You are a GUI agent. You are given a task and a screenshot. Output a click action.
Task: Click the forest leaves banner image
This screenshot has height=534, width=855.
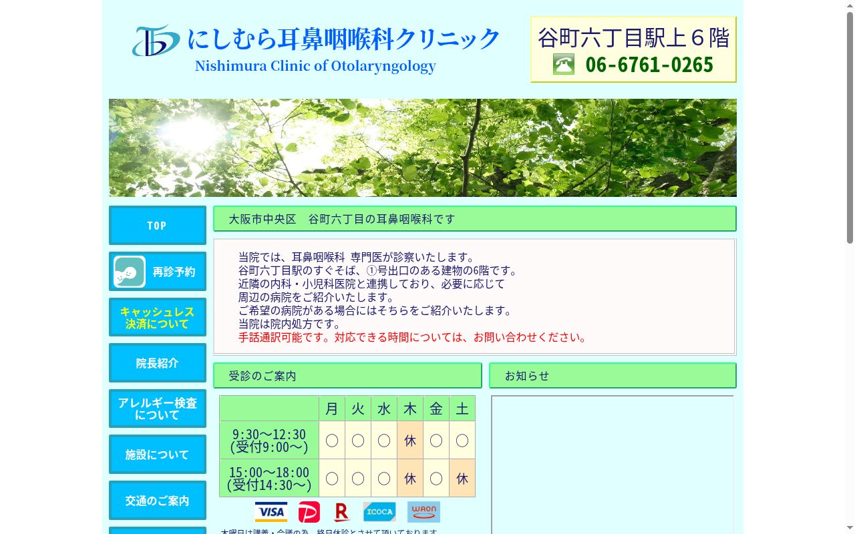(x=423, y=148)
